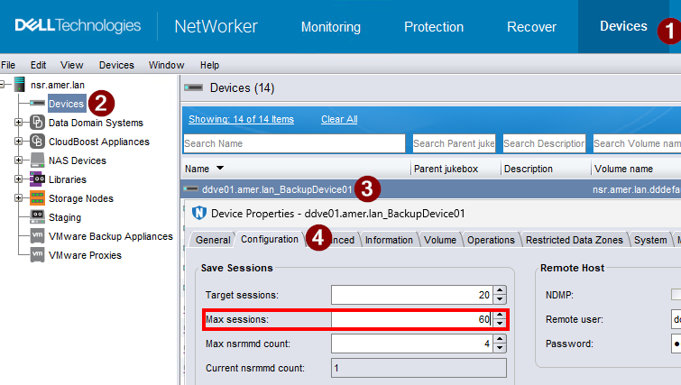Open the General tab
This screenshot has height=385, width=681.
213,240
